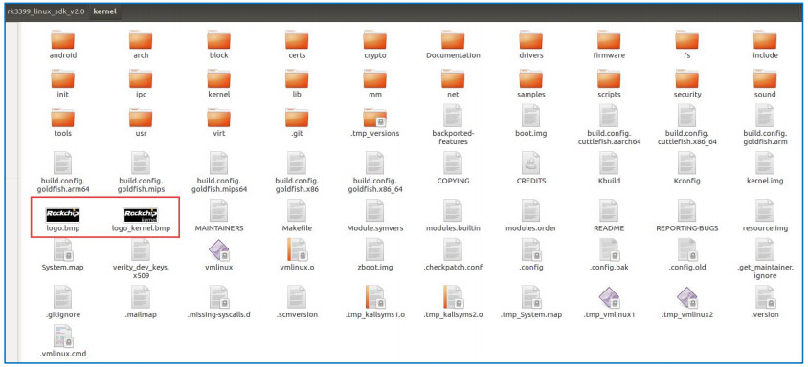Open the include folder
The image size is (808, 367).
point(765,39)
